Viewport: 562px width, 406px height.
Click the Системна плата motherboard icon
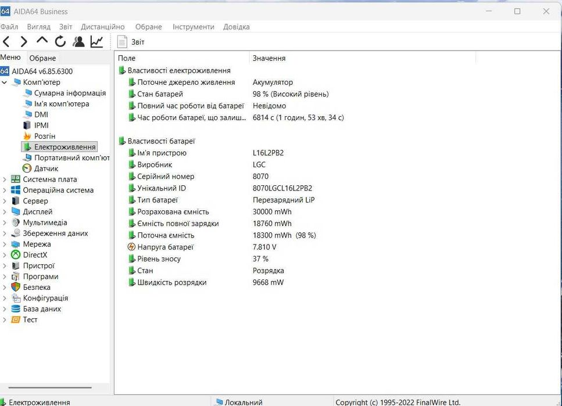coord(16,179)
